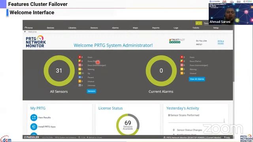Click the orange Unusual icon under All Sensors
Image resolution: width=253 pixels, height=142 pixels.
click(x=80, y=81)
